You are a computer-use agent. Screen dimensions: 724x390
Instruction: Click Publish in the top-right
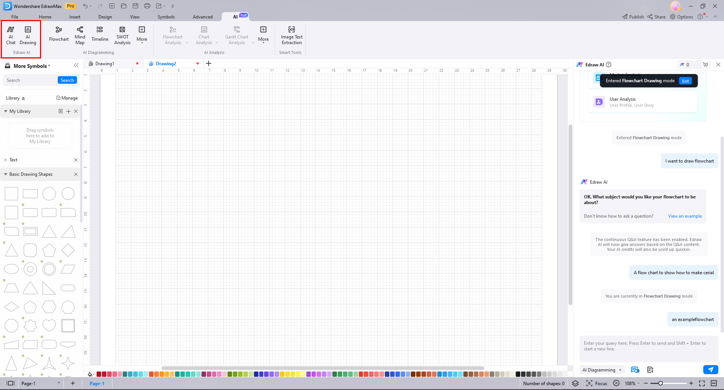[x=633, y=17]
